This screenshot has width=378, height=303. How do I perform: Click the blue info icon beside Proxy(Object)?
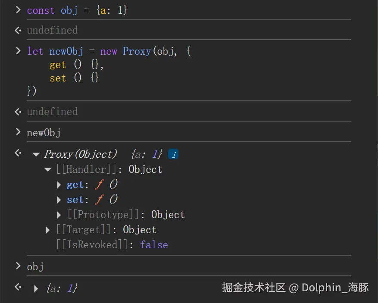(173, 154)
